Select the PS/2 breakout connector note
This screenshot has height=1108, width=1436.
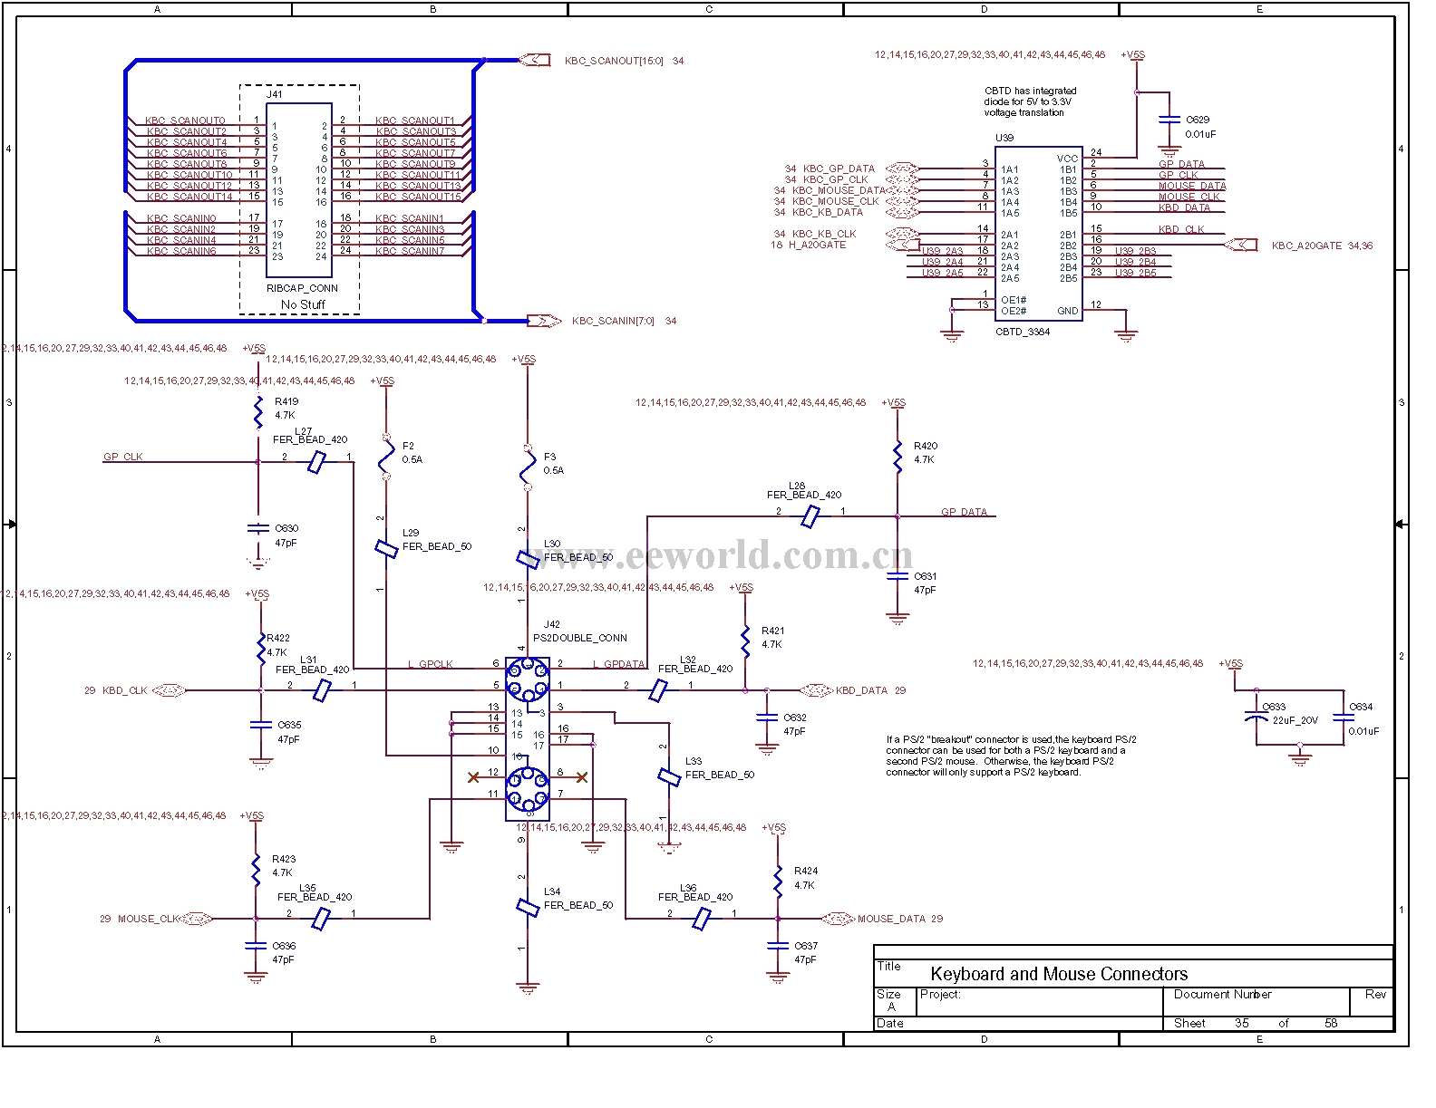pos(1011,756)
